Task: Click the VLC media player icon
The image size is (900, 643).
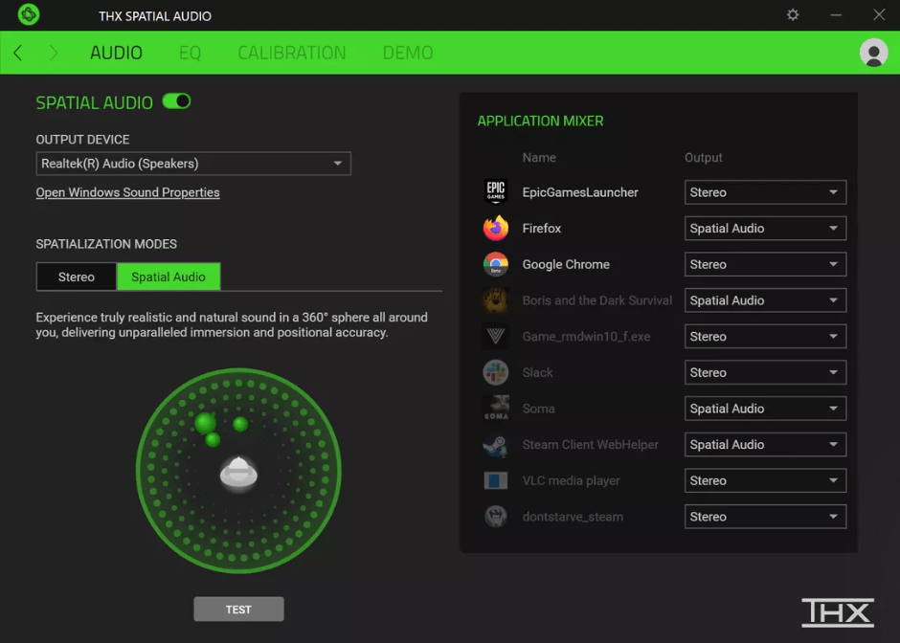Action: [x=495, y=480]
